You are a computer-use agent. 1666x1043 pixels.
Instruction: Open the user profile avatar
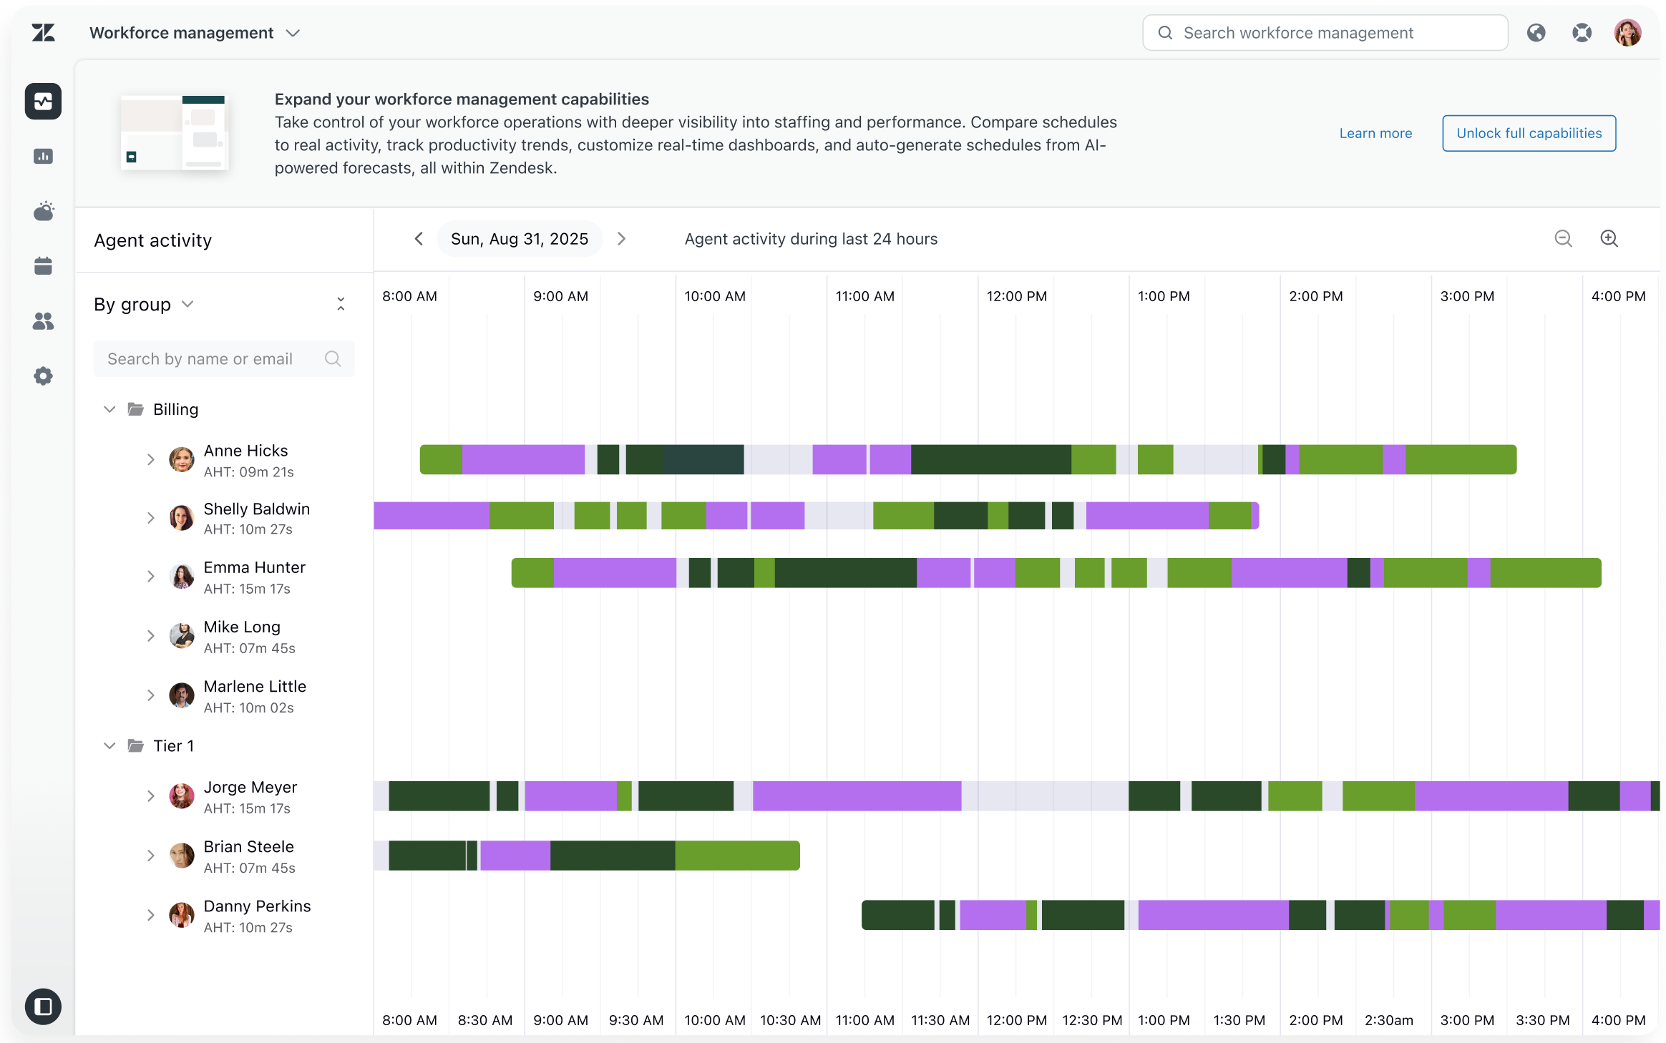[x=1627, y=33]
